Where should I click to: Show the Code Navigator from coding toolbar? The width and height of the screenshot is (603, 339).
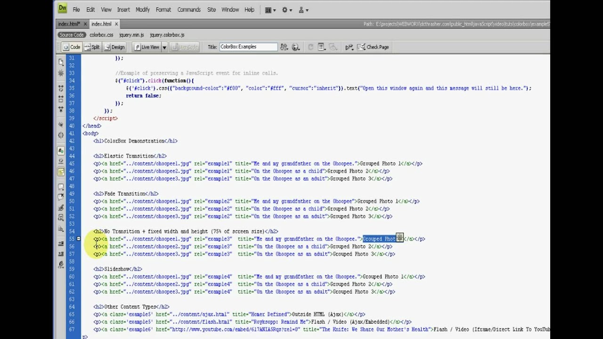point(61,73)
